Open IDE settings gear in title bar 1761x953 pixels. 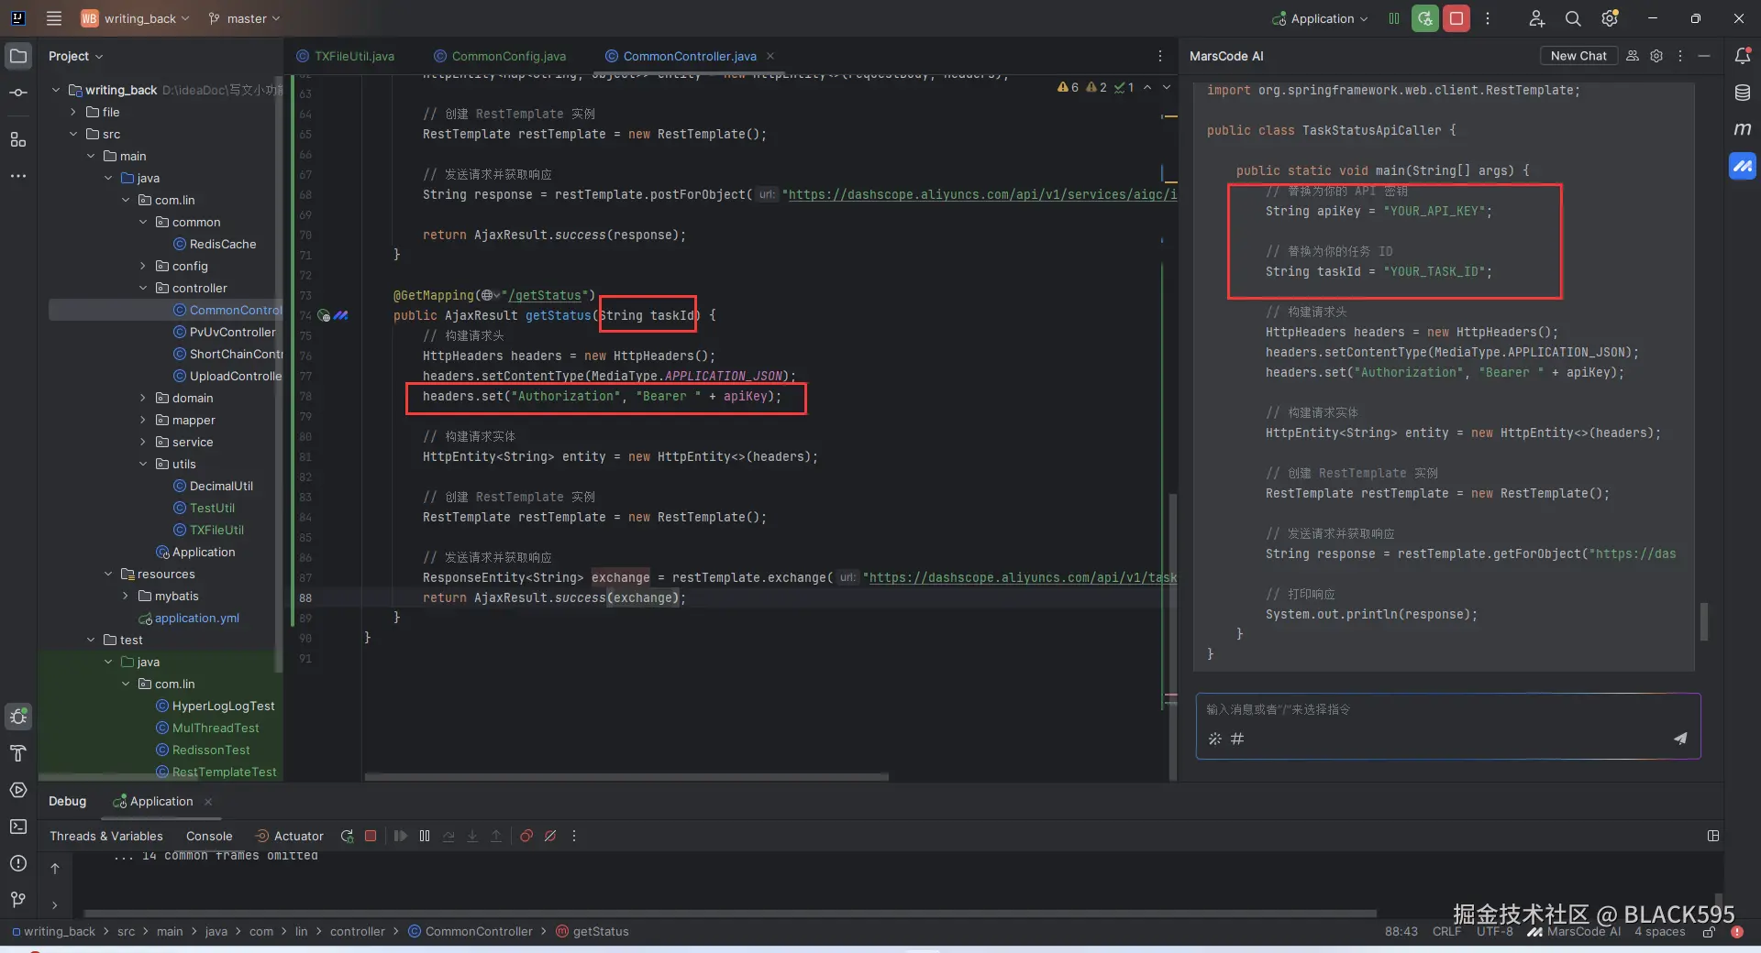click(1610, 18)
